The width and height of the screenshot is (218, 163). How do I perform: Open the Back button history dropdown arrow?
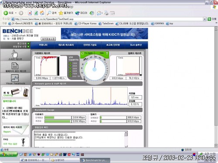(x=16, y=13)
